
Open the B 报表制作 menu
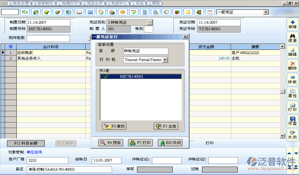(43, 3)
